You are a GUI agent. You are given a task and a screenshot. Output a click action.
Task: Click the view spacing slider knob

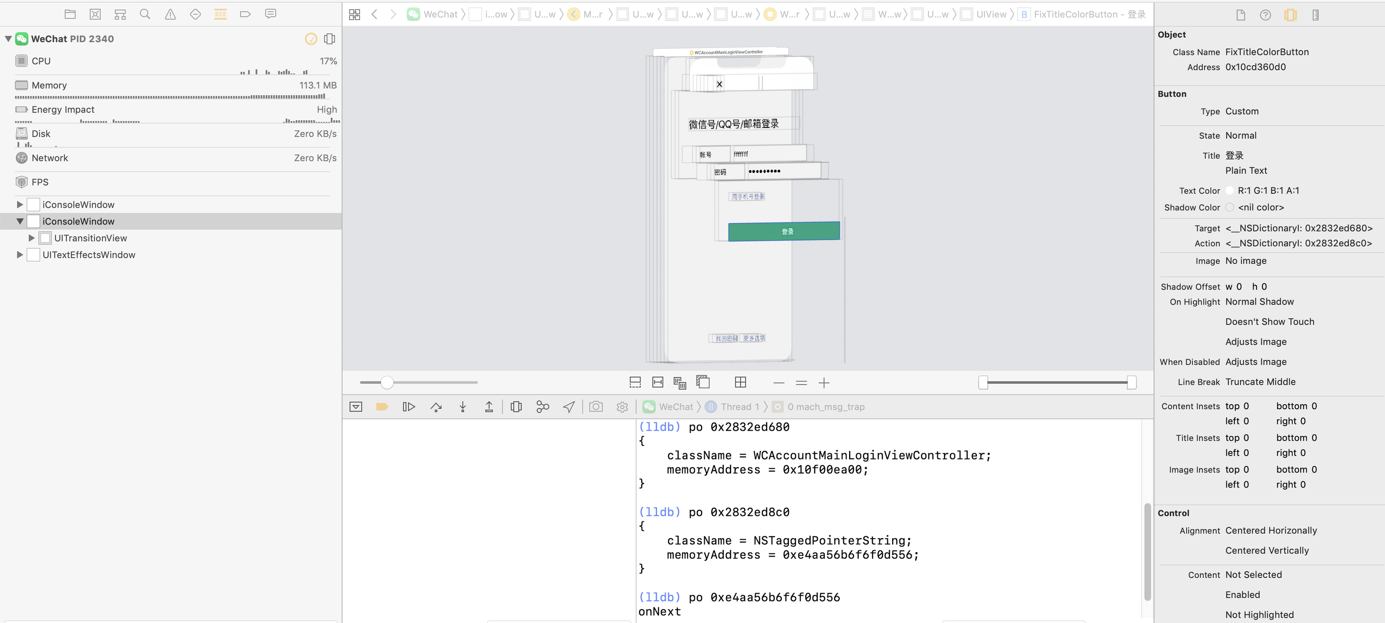pyautogui.click(x=387, y=383)
